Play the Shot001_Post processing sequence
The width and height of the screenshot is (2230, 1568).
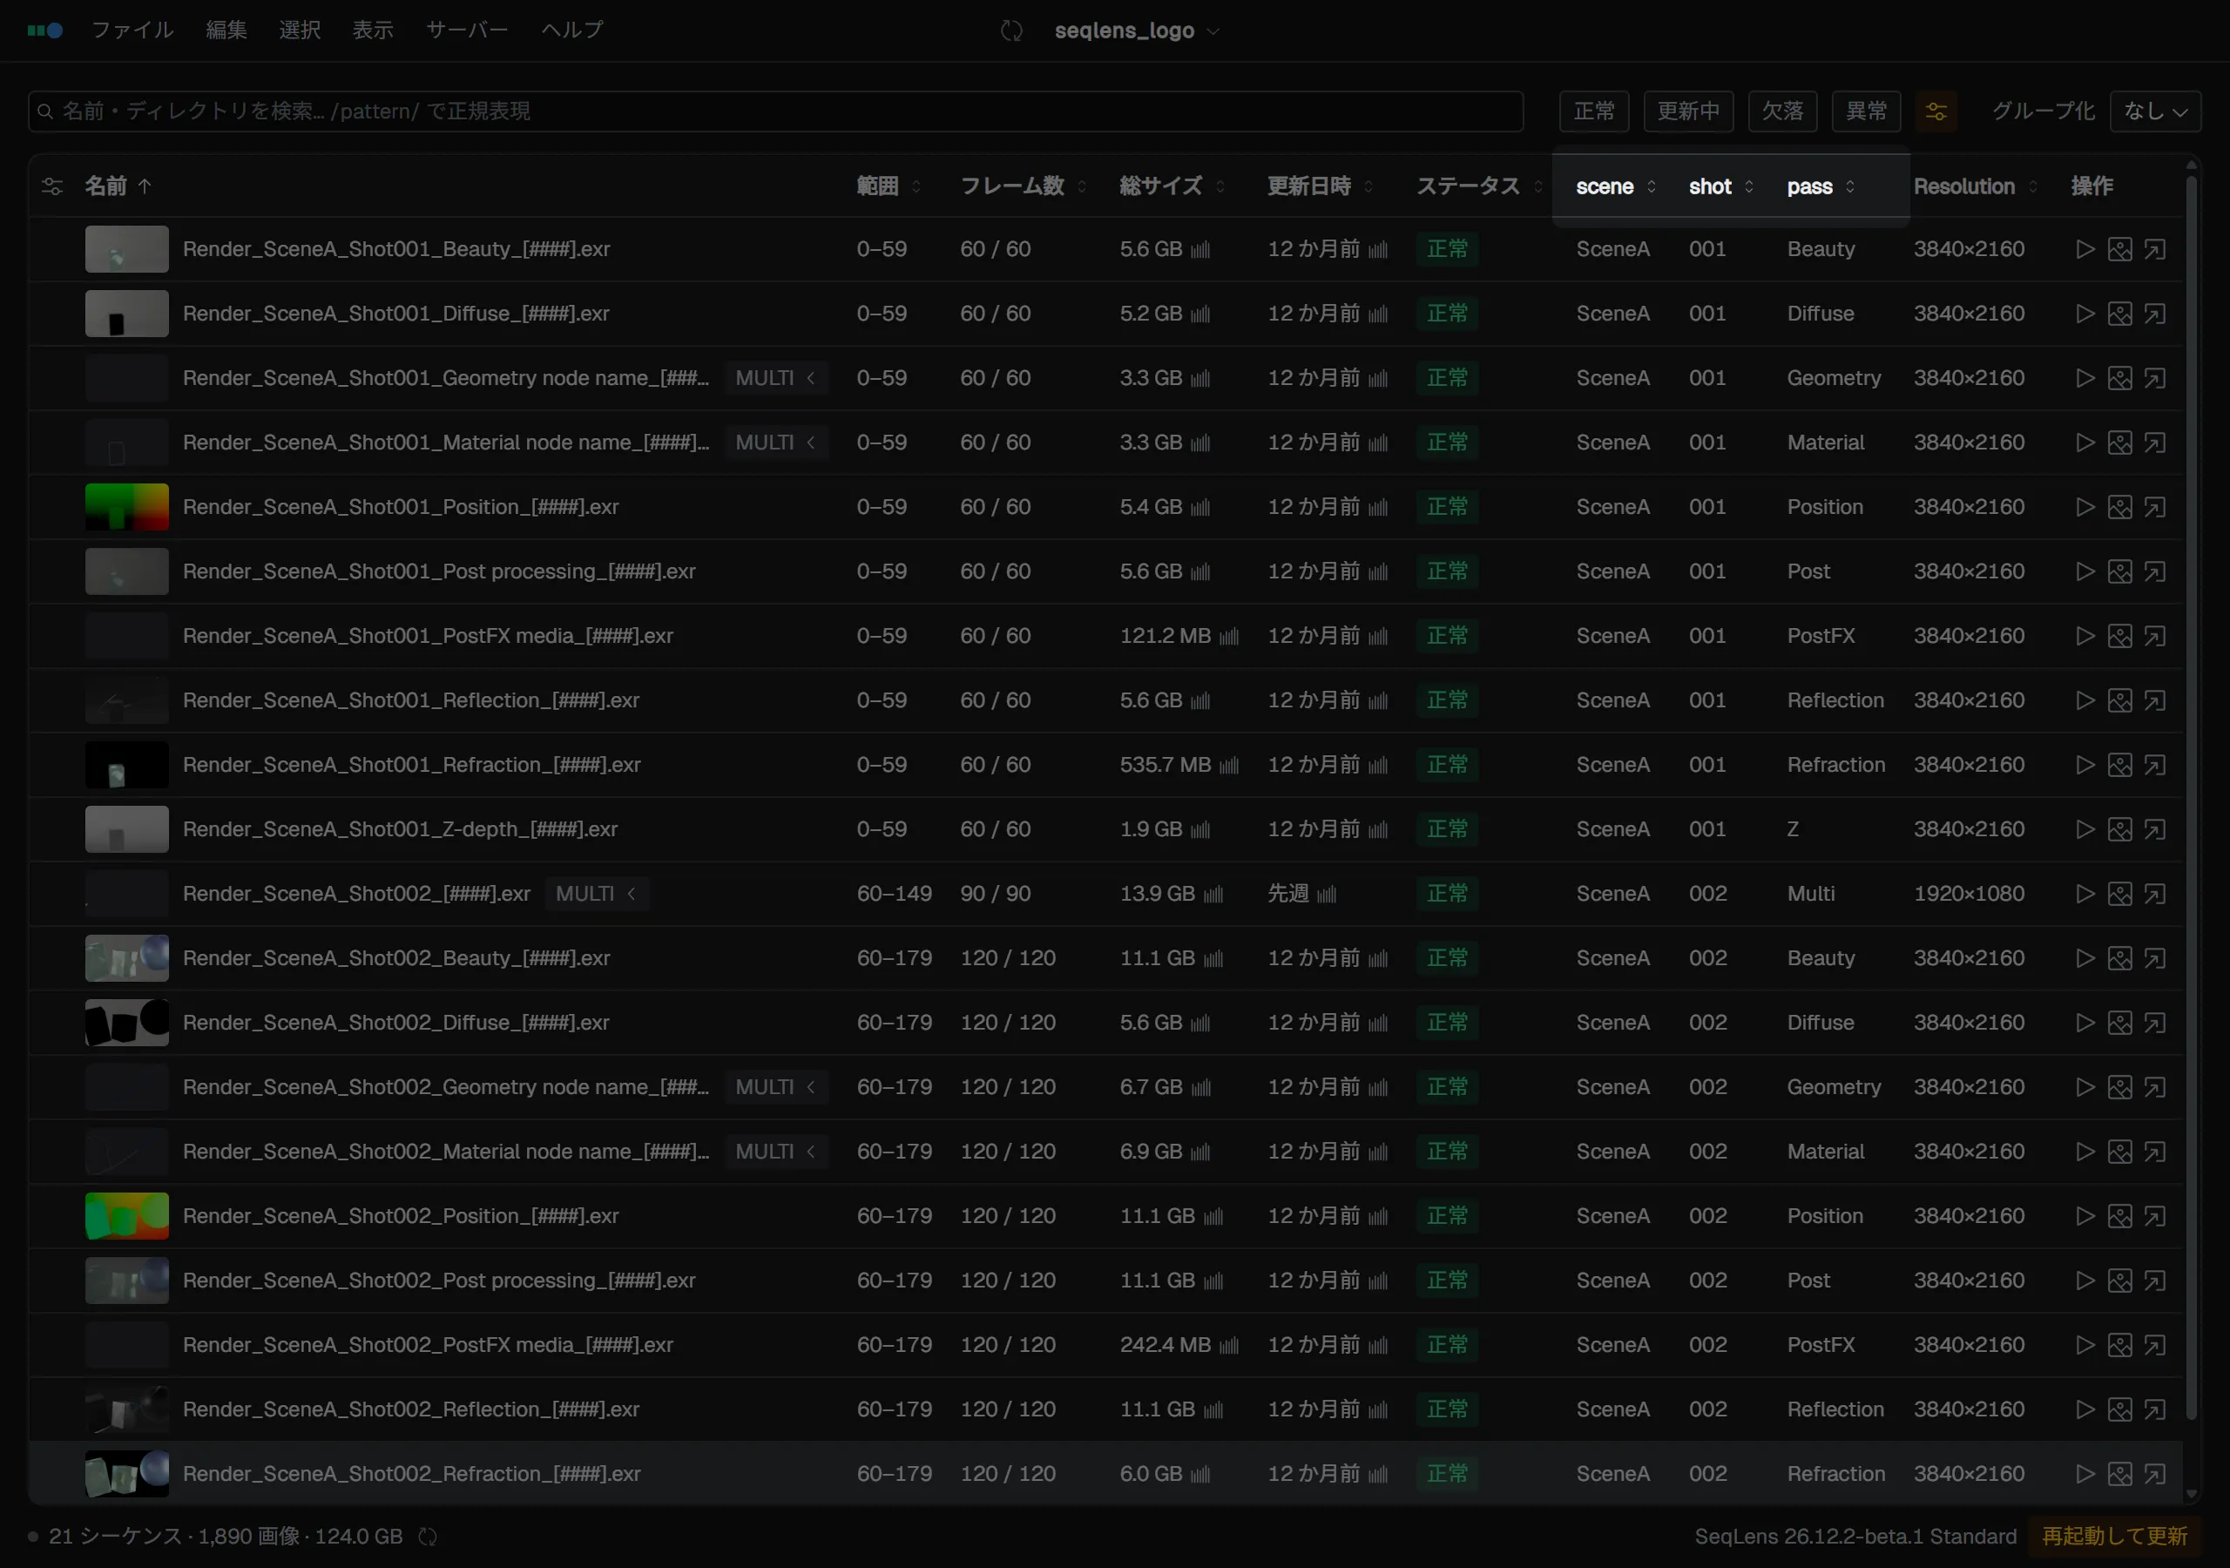(2085, 571)
